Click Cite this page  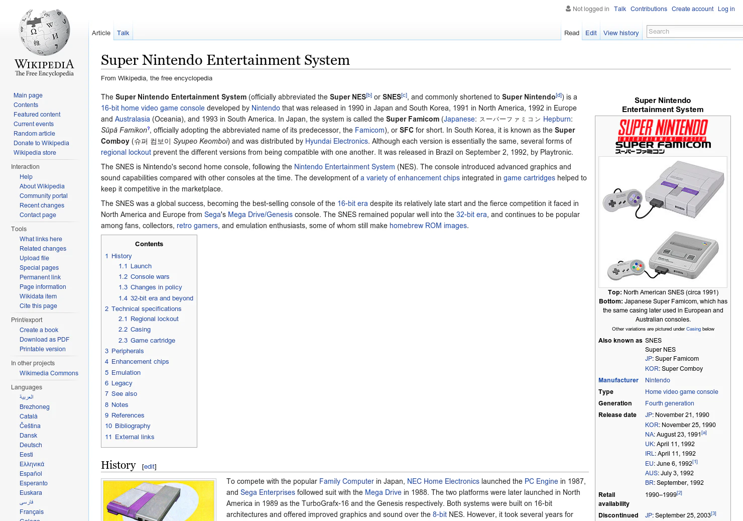[x=38, y=306]
